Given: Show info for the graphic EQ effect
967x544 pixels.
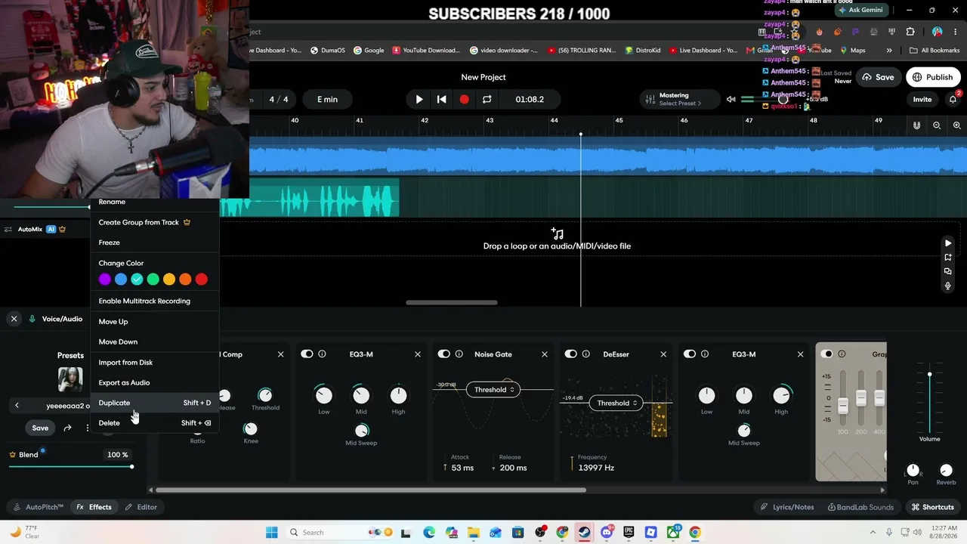Looking at the screenshot, I should (x=842, y=354).
